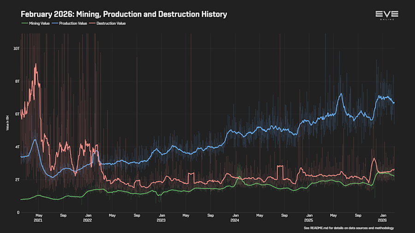Screen dimensions: 415x233
Task: Select the 2T y-axis label
Action: (x=17, y=180)
